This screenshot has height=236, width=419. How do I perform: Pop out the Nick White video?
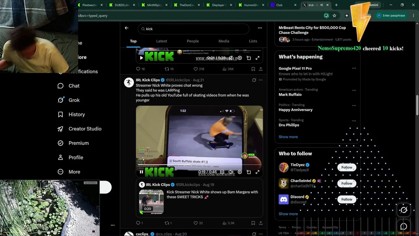pos(249,172)
